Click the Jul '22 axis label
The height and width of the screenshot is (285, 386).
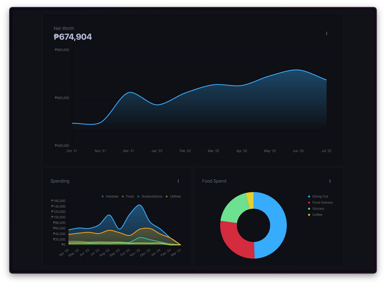(327, 151)
